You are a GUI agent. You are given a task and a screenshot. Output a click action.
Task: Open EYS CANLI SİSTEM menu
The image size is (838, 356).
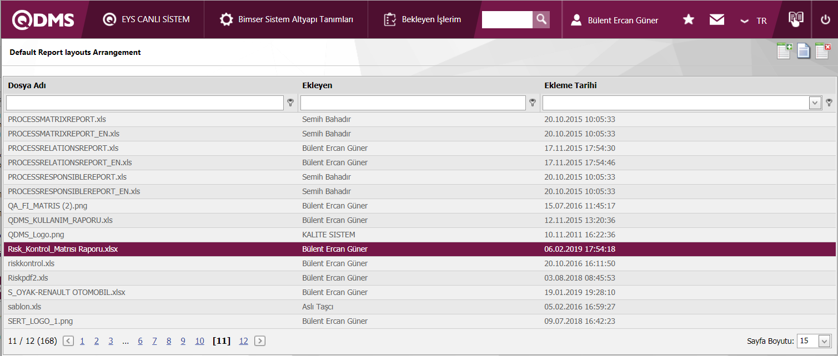click(x=147, y=19)
